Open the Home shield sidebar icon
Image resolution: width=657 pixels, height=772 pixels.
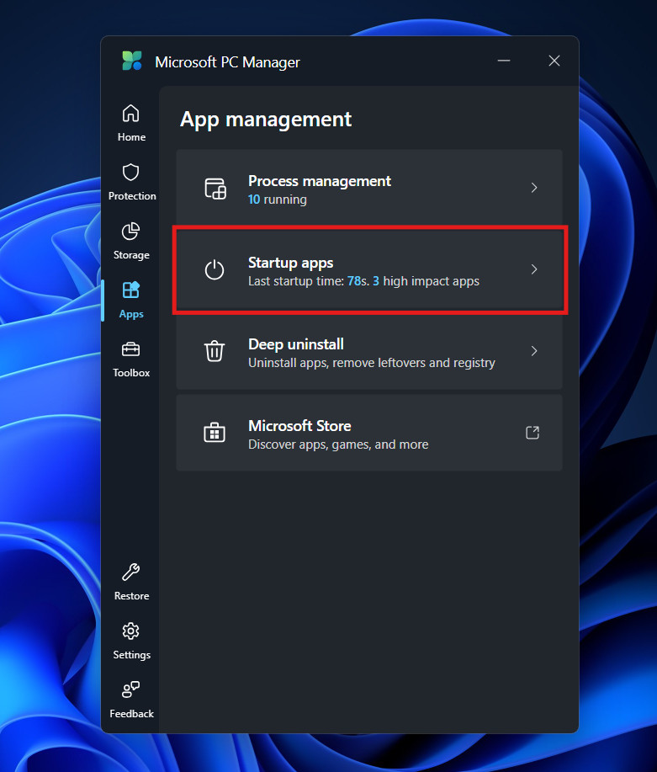[131, 114]
